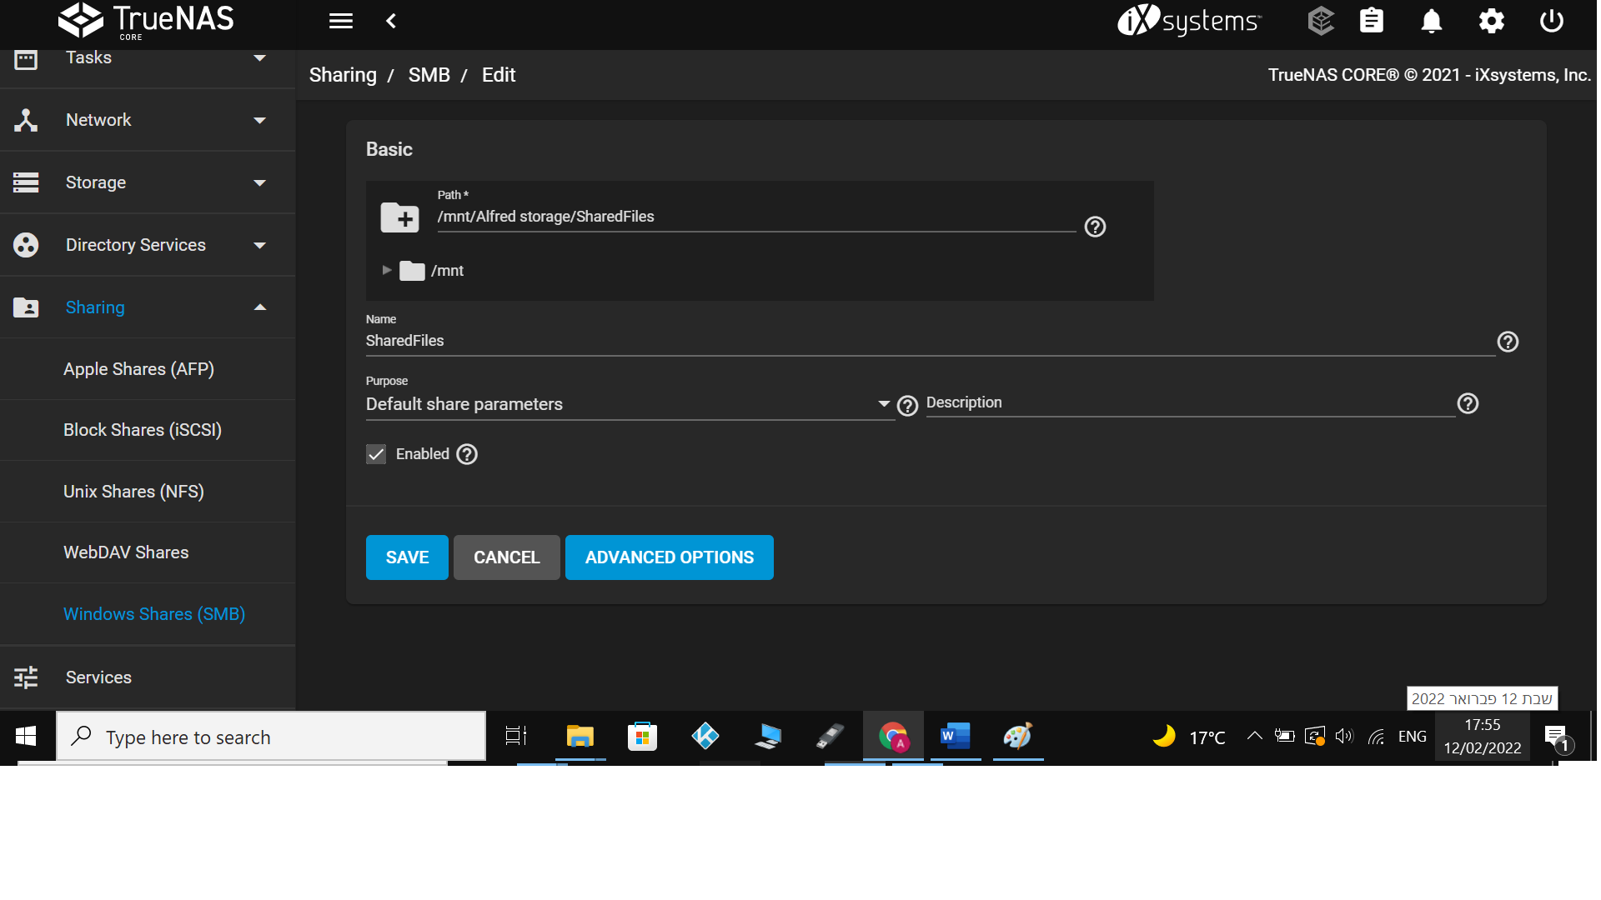
Task: Click the CANCEL button
Action: point(507,557)
